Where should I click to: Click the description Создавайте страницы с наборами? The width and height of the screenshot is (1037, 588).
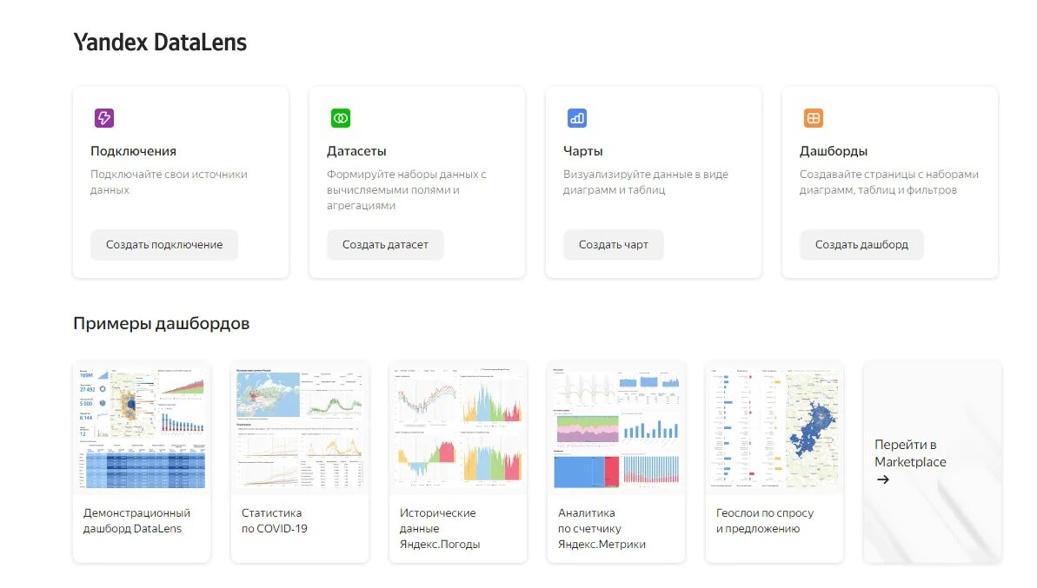[889, 182]
